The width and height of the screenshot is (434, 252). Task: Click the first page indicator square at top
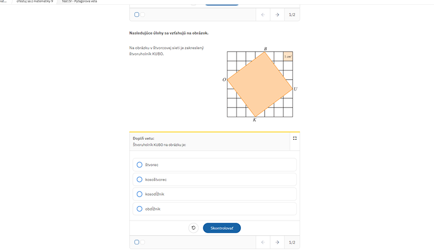point(137,15)
